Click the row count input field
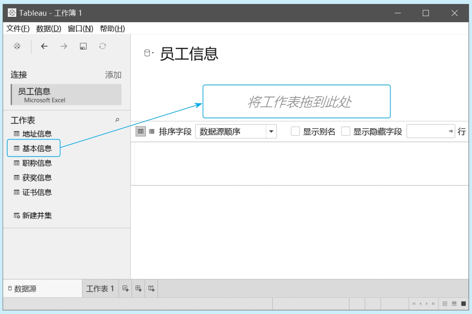472x314 pixels. (427, 131)
